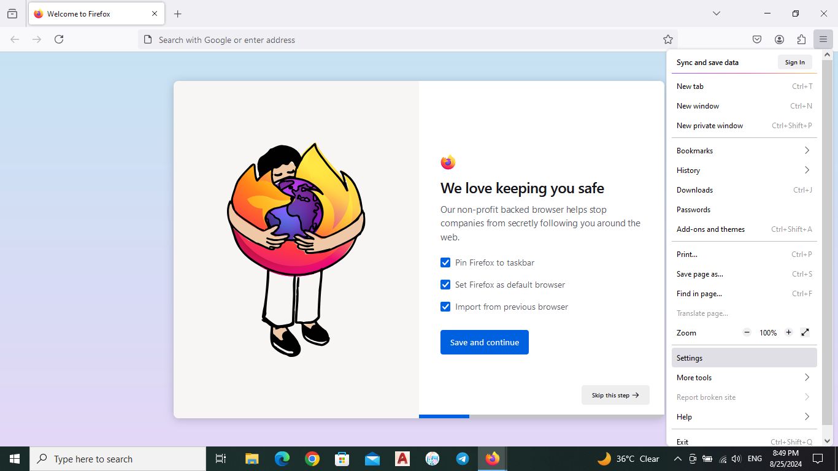Uncheck Import from previous browser
Image resolution: width=838 pixels, height=471 pixels.
(445, 307)
